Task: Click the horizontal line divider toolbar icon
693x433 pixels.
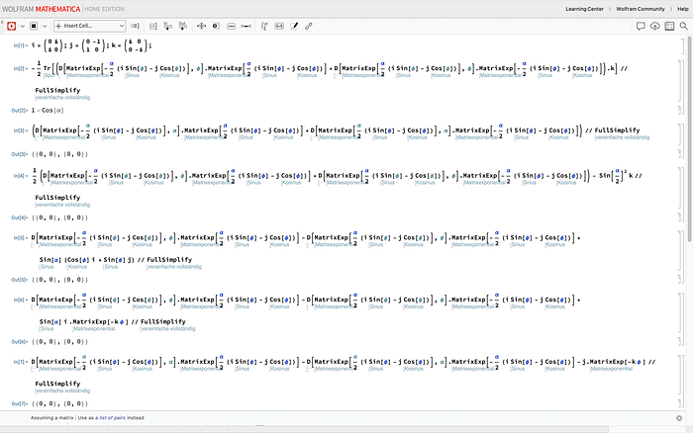Action: 247,26
